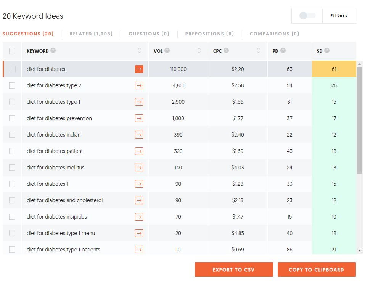Select checkbox for 'diet for diabetes insipidus'
The image size is (365, 290).
tap(12, 217)
